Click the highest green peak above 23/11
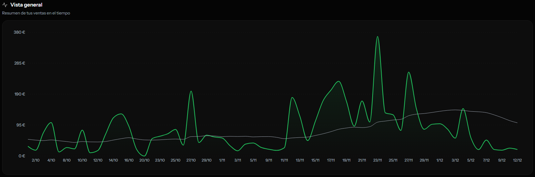This screenshot has height=177, width=535. (377, 37)
